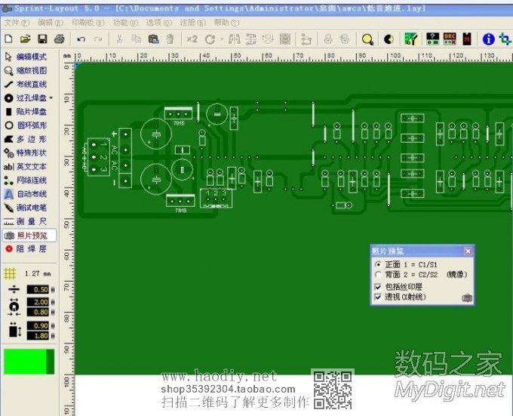
Task: Select the 背面 2 = C2/S2 radio option
Action: (x=379, y=276)
